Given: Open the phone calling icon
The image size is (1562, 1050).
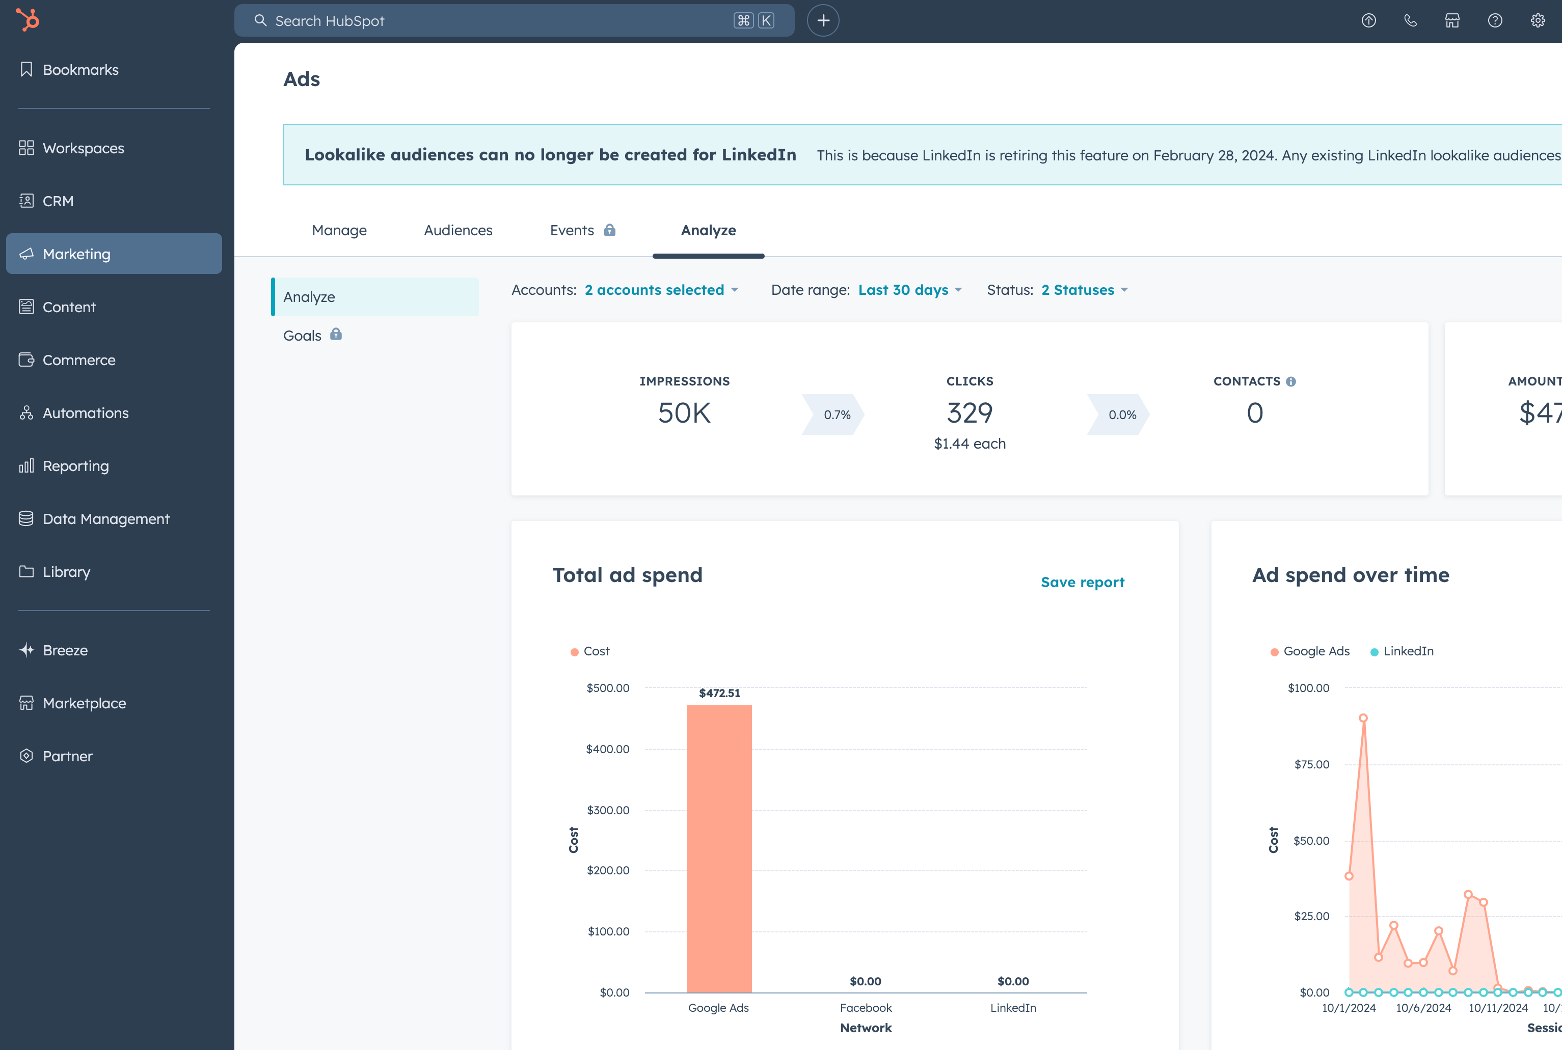Looking at the screenshot, I should click(x=1410, y=21).
